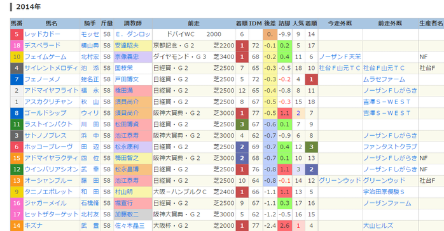
Task: Click trainer link 村山明
Action: [x=124, y=192]
